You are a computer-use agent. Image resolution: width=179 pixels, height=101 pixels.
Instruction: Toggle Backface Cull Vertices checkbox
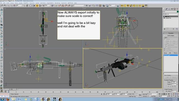[x=166, y=47]
